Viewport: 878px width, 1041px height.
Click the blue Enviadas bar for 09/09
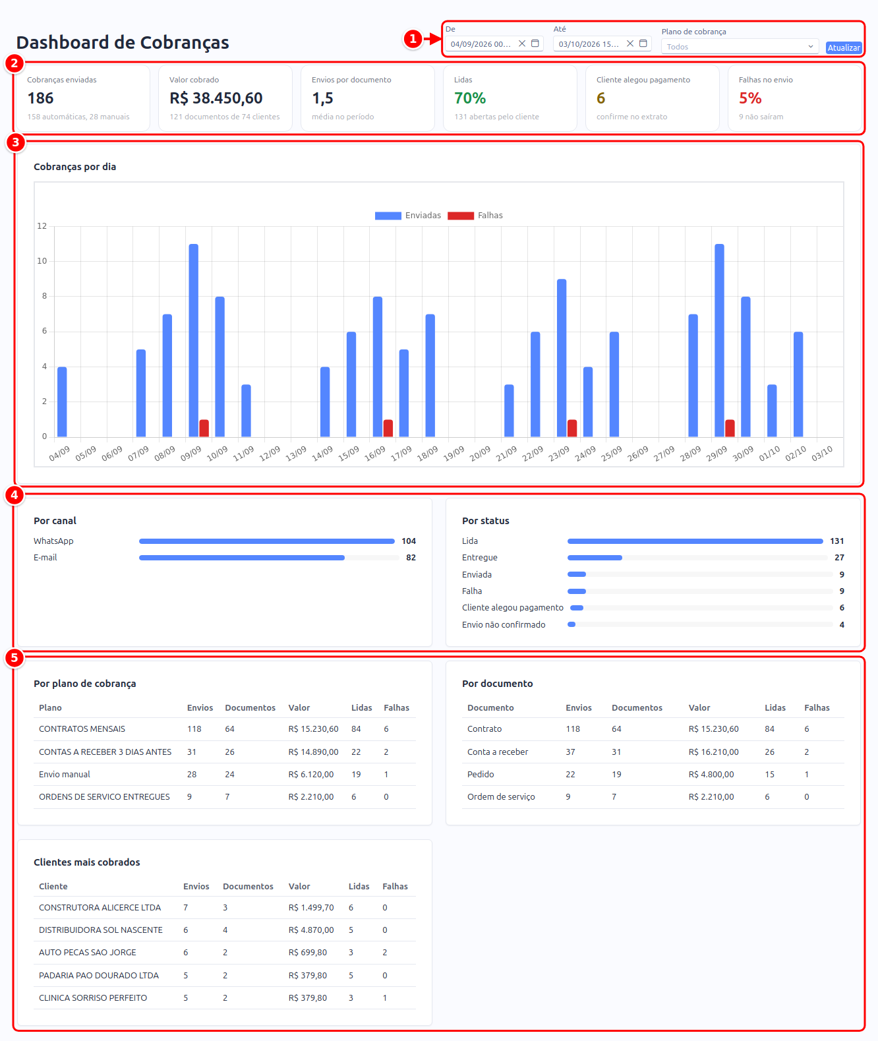[194, 340]
